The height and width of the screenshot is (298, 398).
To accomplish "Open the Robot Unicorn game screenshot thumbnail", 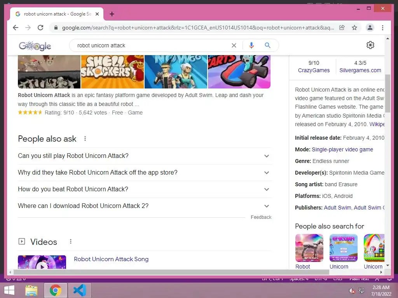I will click(49, 72).
